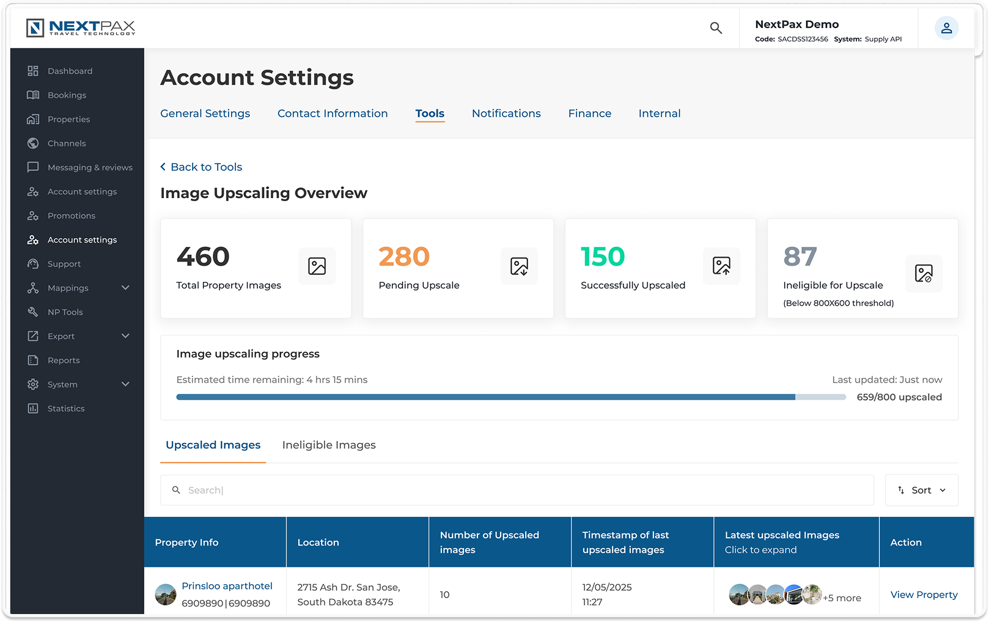989x622 pixels.
Task: Select the Finance settings tab
Action: [x=589, y=114]
